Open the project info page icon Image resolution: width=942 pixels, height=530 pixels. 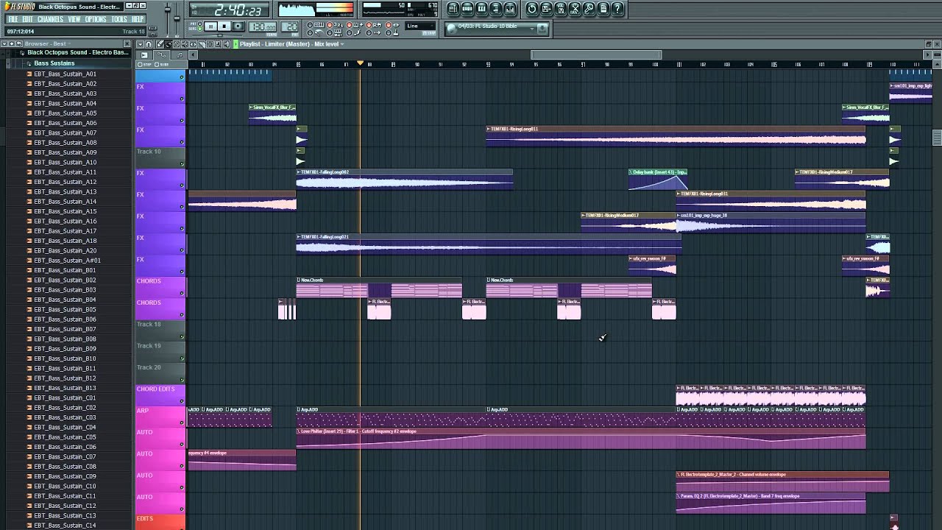tap(603, 9)
